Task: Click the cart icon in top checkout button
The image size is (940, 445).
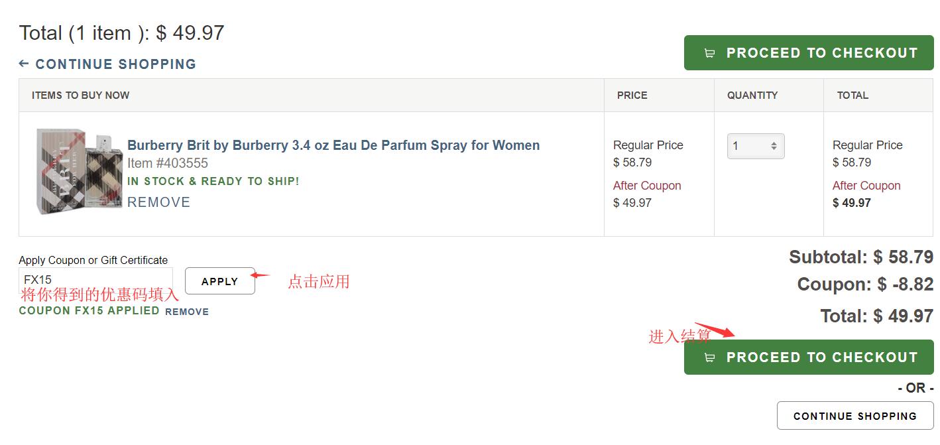Action: [709, 53]
